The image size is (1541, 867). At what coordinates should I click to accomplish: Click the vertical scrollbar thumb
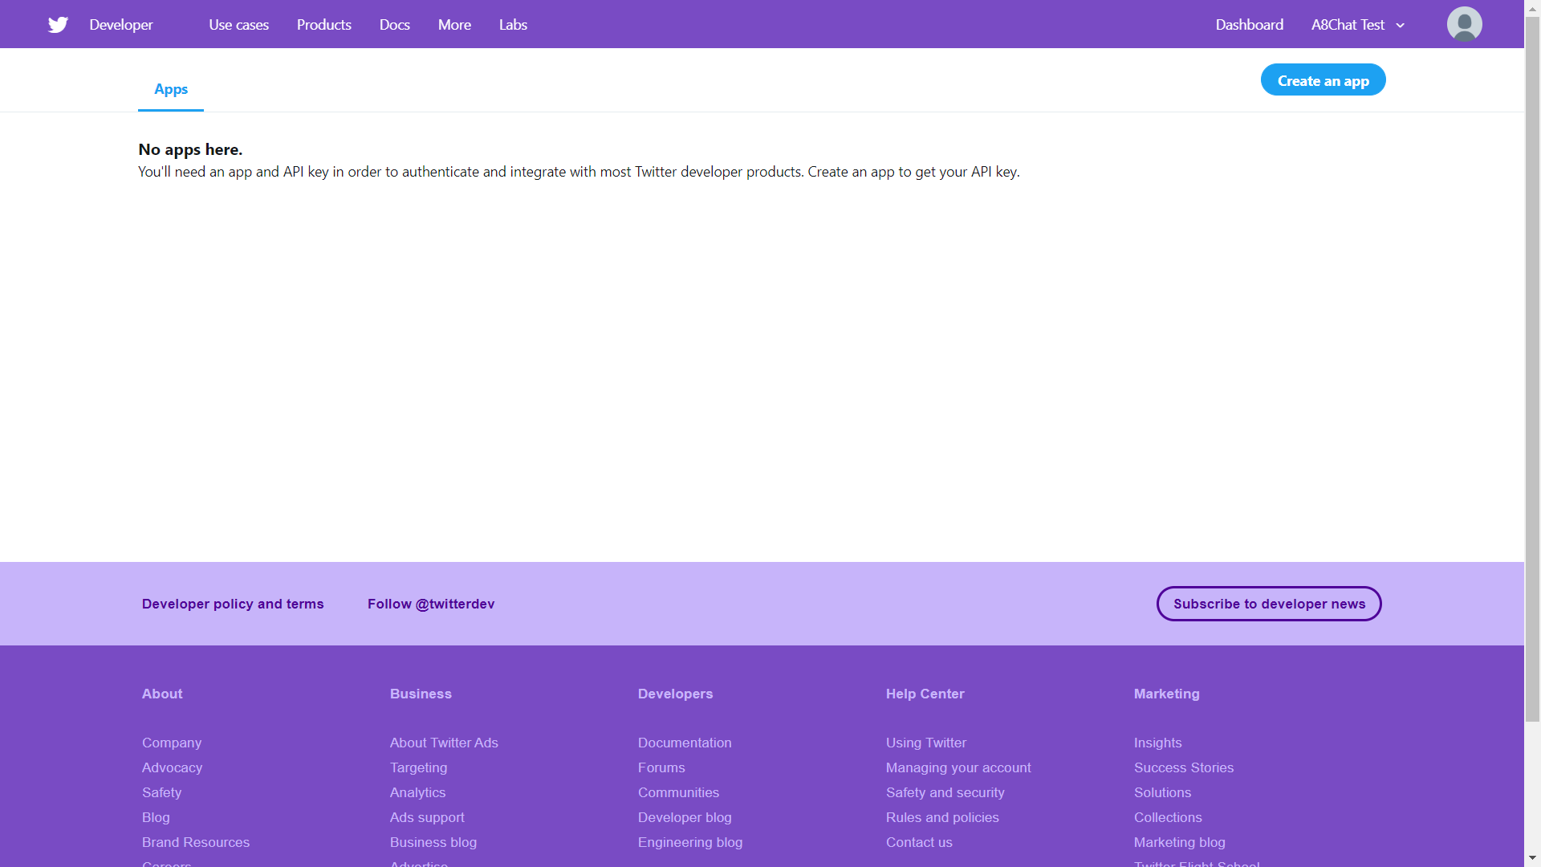(x=1532, y=369)
